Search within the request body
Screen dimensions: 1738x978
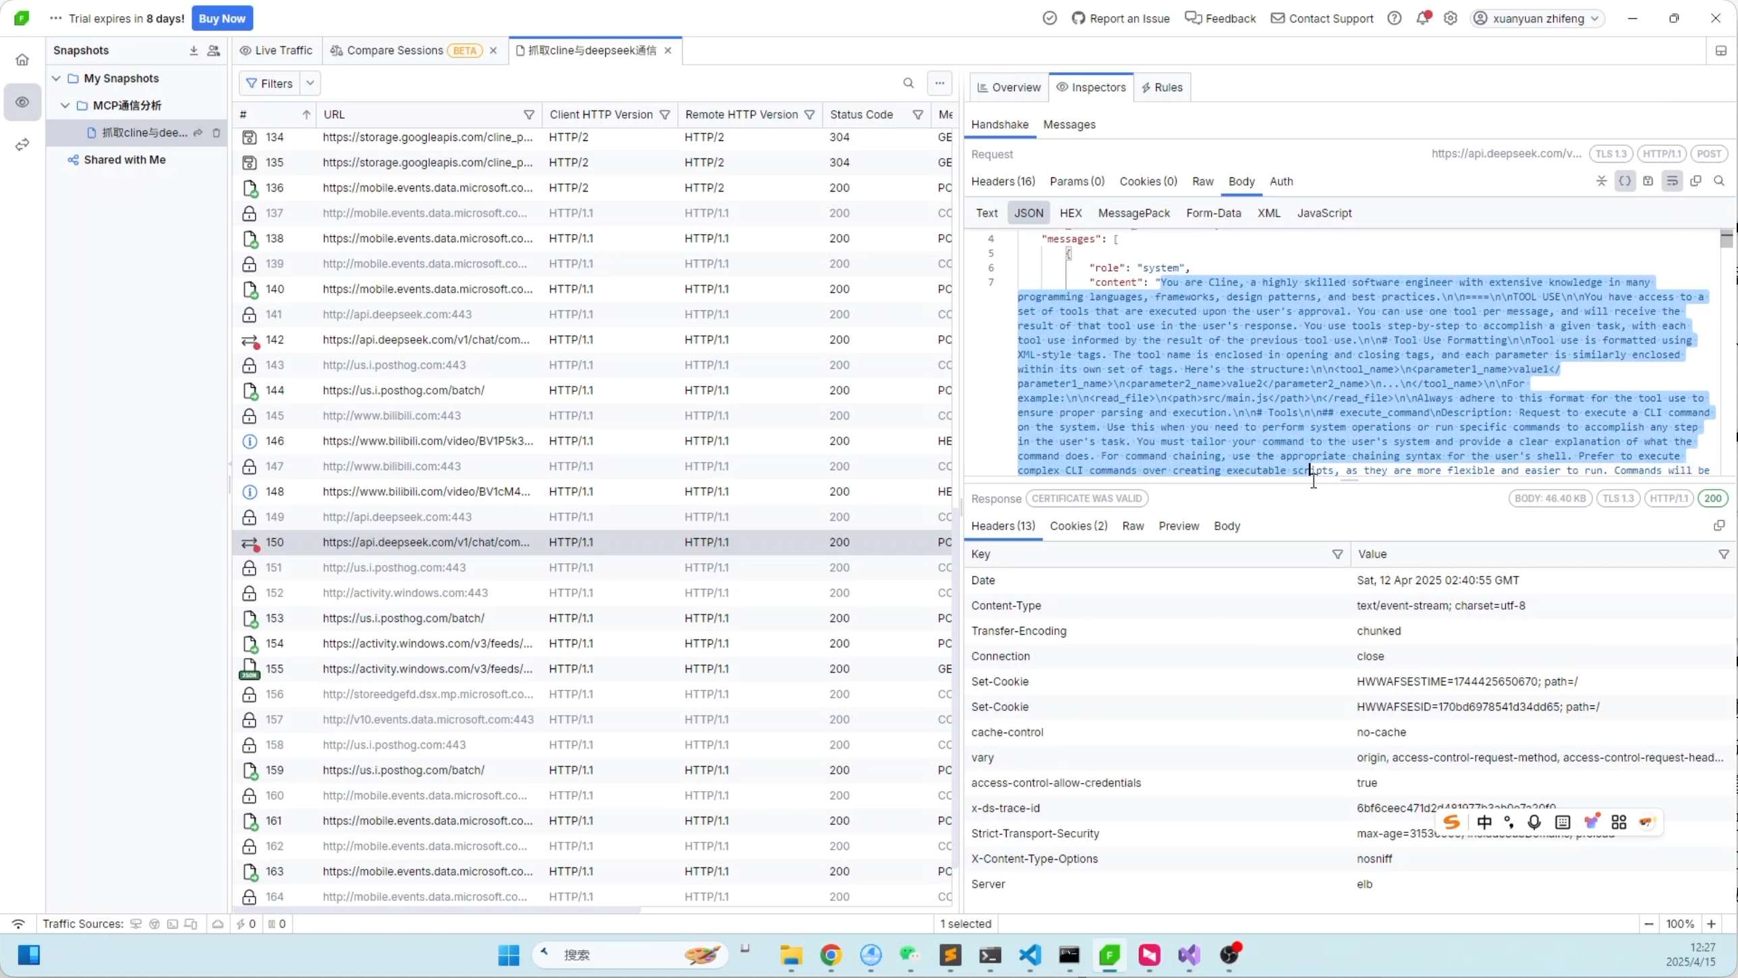[1719, 181]
